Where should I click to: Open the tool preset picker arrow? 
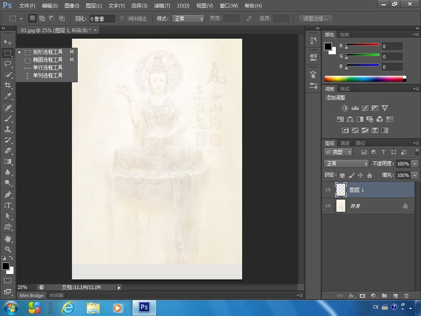click(21, 19)
